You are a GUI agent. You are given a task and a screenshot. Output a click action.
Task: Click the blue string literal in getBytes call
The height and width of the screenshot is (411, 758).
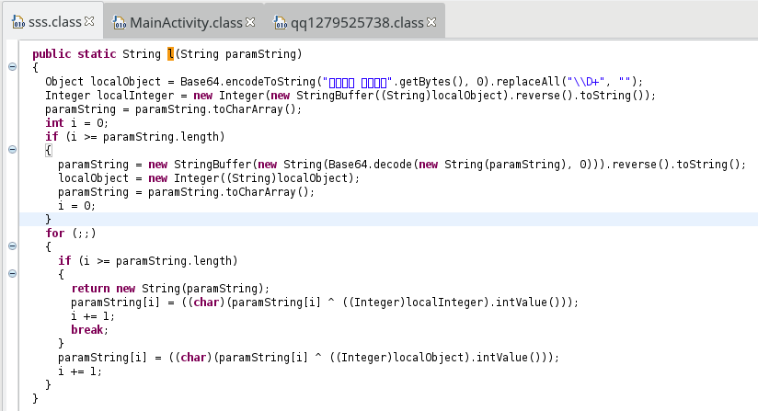pos(357,82)
